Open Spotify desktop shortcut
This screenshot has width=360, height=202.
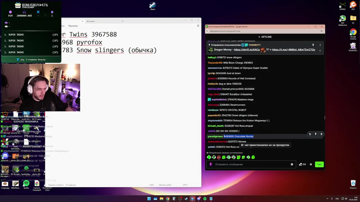(x=26, y=185)
